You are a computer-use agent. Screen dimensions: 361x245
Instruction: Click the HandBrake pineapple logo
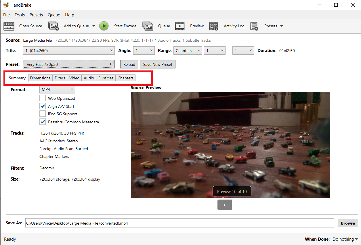[6, 5]
